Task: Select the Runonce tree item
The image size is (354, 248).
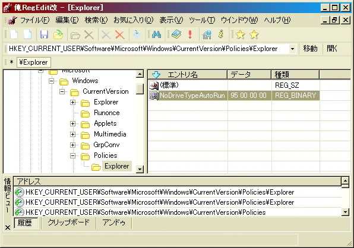Action: point(106,113)
